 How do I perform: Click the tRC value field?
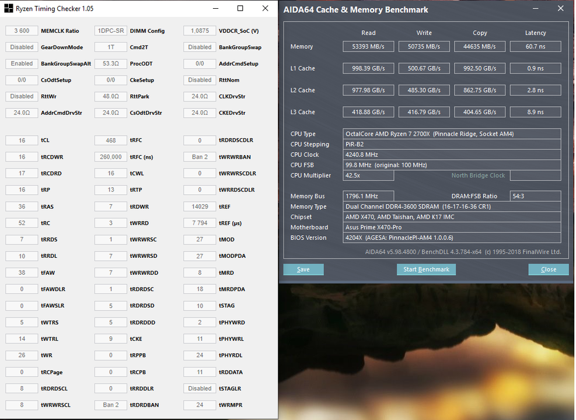coord(22,223)
